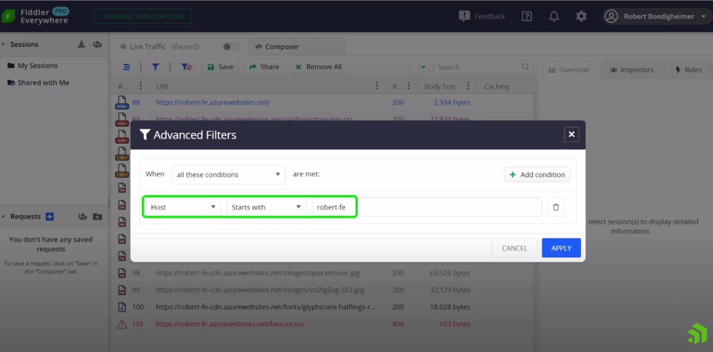Screen dimensions: 713x352
Task: Open the URL column options menu
Action: 376,86
